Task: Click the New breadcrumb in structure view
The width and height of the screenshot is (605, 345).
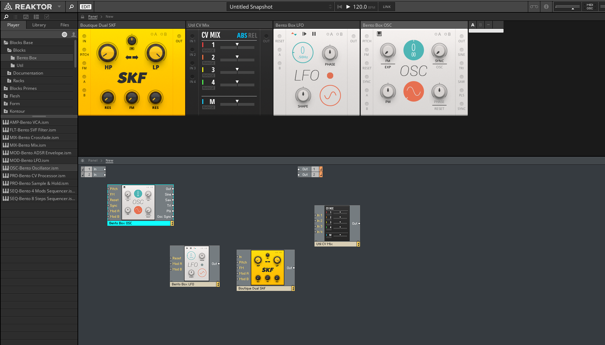Action: click(109, 161)
